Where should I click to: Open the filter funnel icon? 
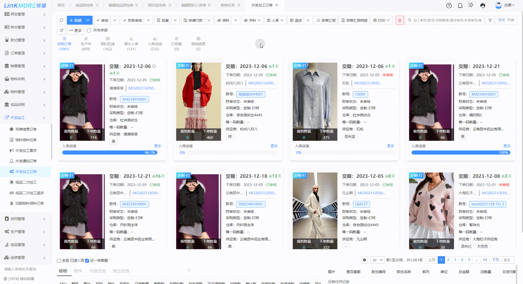490,20
